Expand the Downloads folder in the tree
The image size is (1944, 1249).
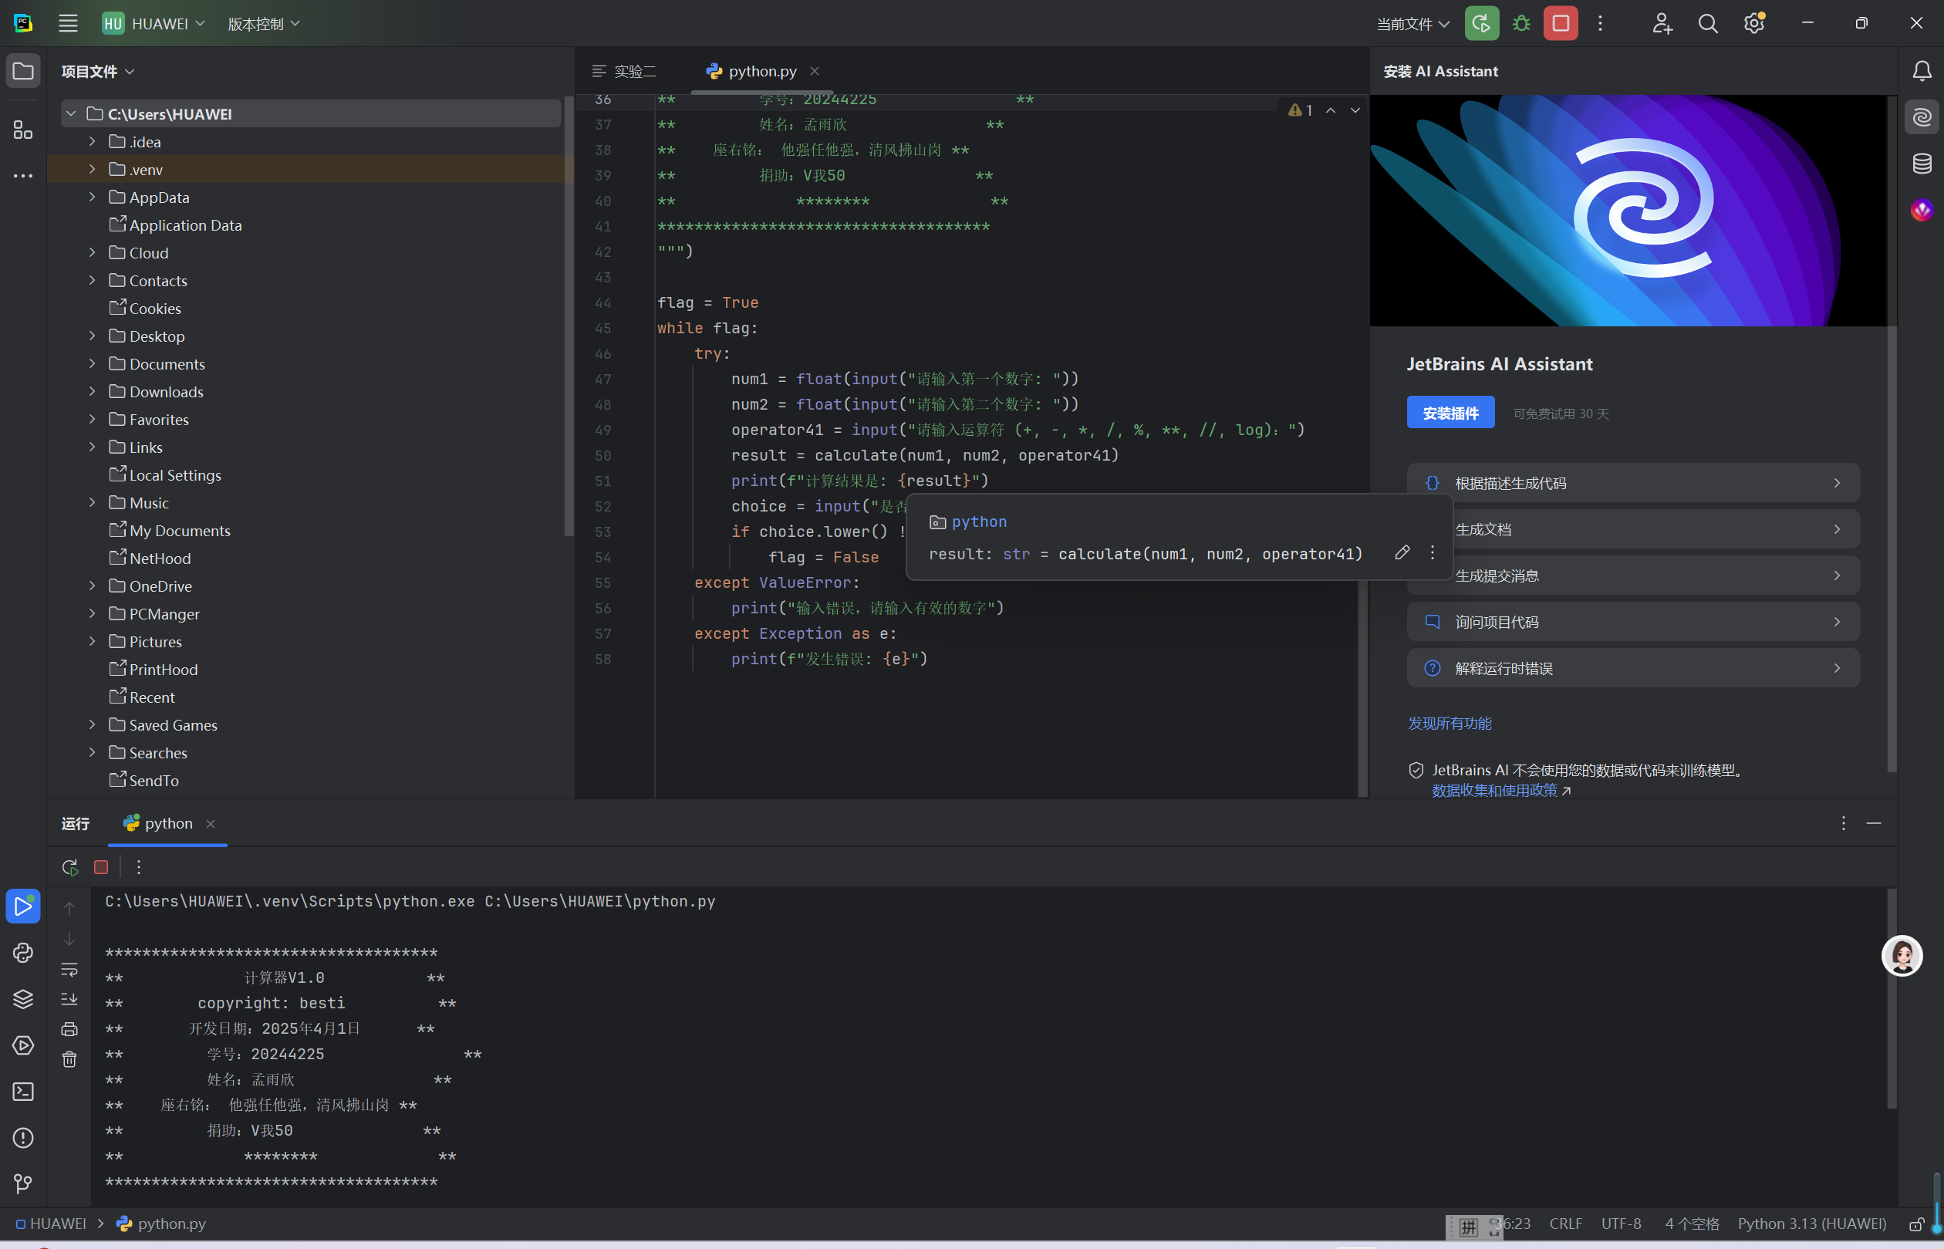(93, 392)
